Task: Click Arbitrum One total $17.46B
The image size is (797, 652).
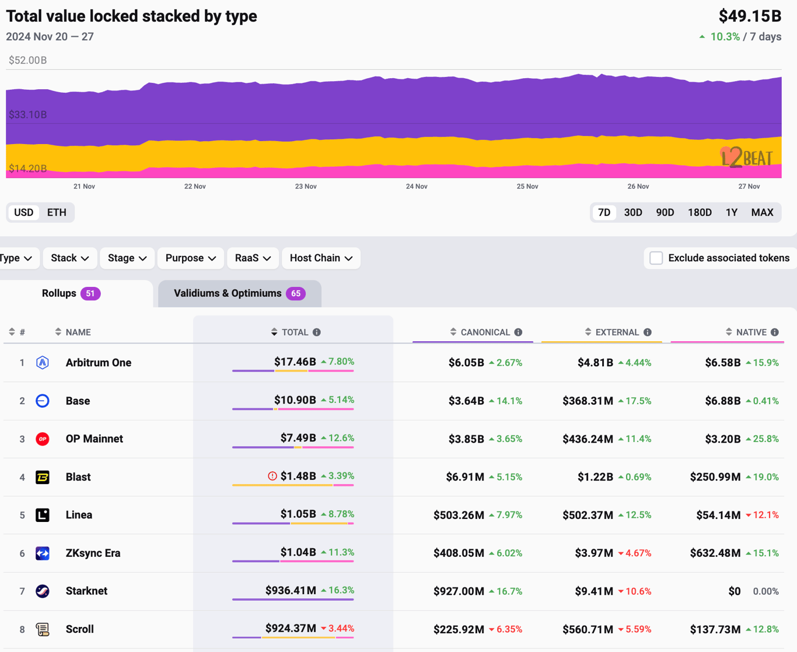Action: coord(295,362)
